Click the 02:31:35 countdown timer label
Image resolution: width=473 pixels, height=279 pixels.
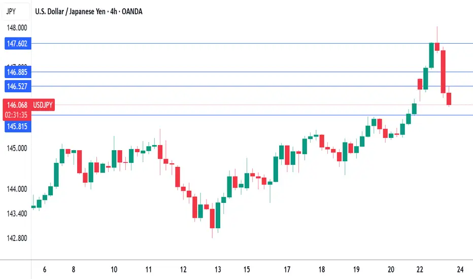tap(16, 115)
